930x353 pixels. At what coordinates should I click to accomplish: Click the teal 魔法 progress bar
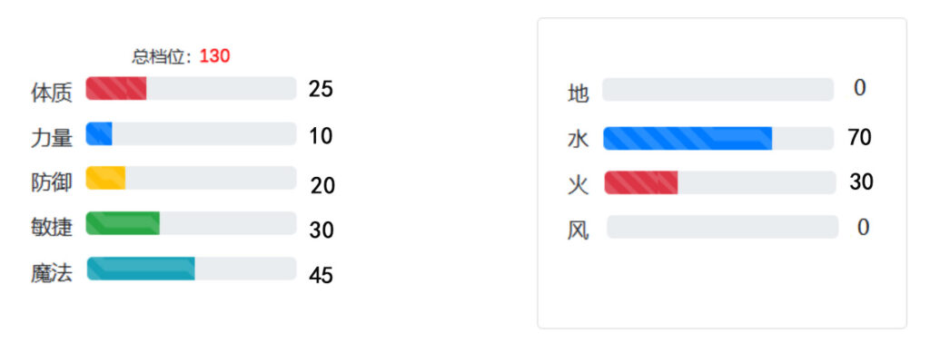pos(192,269)
